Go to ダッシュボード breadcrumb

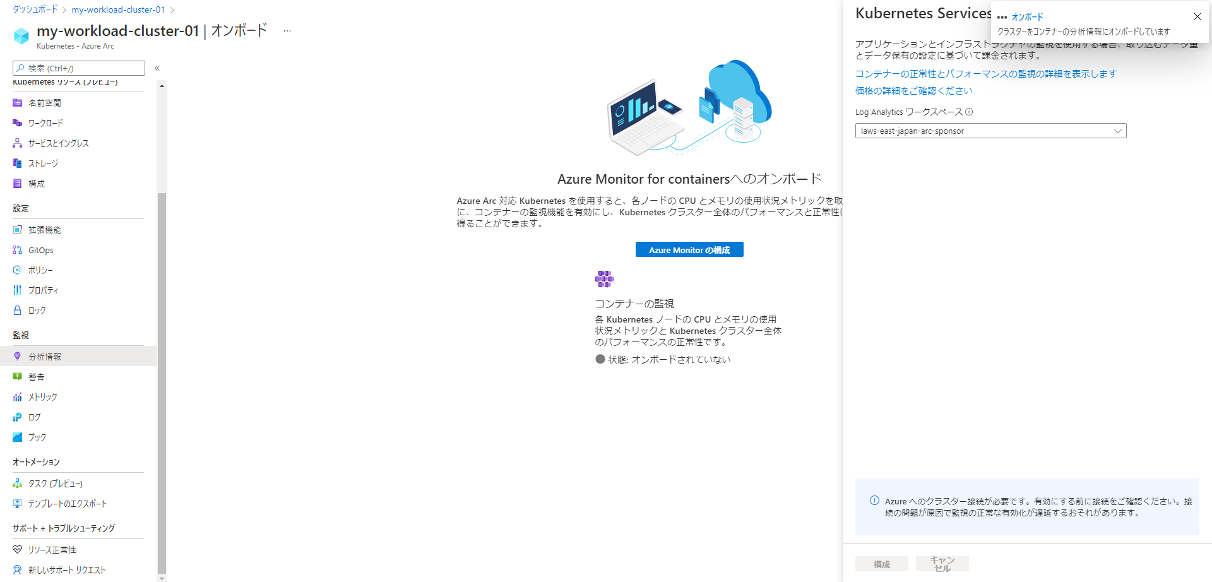click(x=35, y=9)
